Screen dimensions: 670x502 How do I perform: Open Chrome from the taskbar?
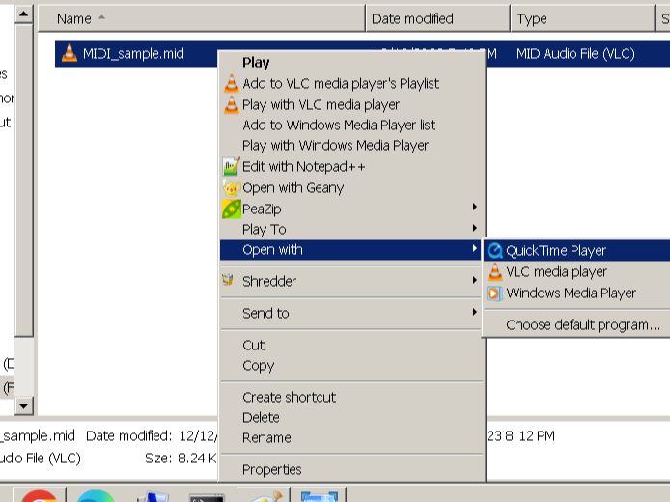coord(39,495)
